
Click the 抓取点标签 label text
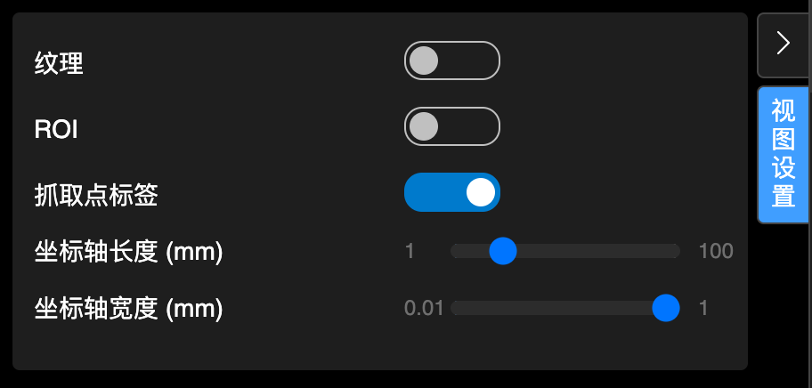96,195
